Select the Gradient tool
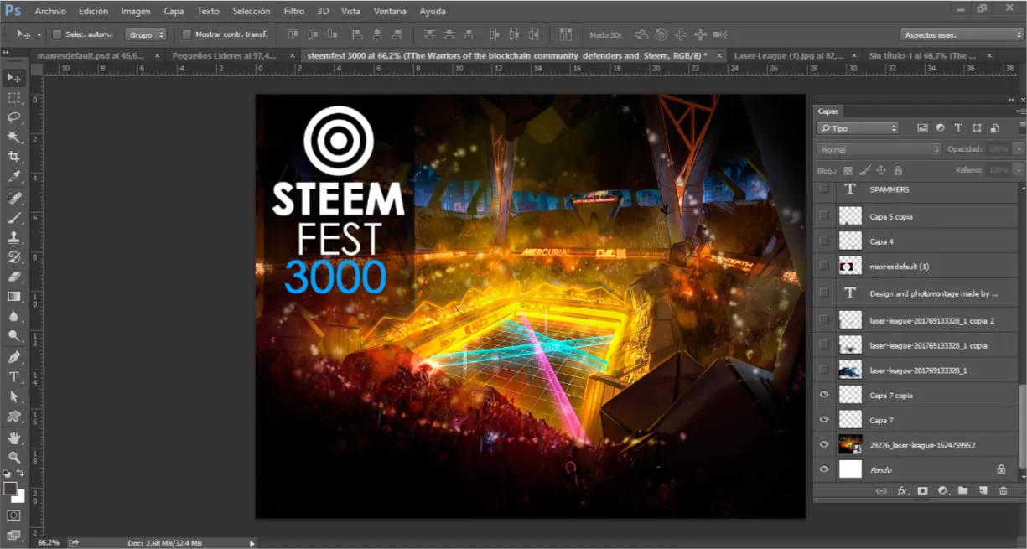The image size is (1027, 549). click(x=14, y=296)
